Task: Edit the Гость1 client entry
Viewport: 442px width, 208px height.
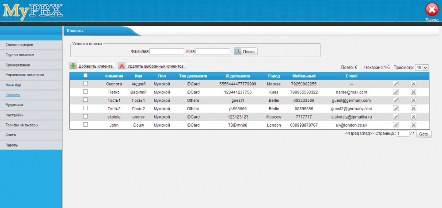Action: click(x=396, y=100)
